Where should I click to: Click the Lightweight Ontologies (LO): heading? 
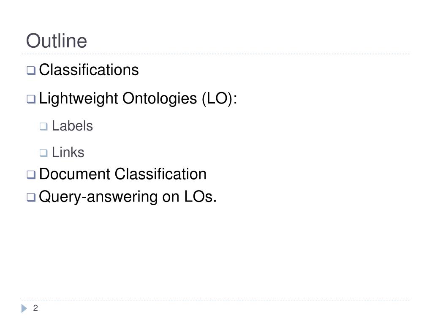[x=138, y=98]
